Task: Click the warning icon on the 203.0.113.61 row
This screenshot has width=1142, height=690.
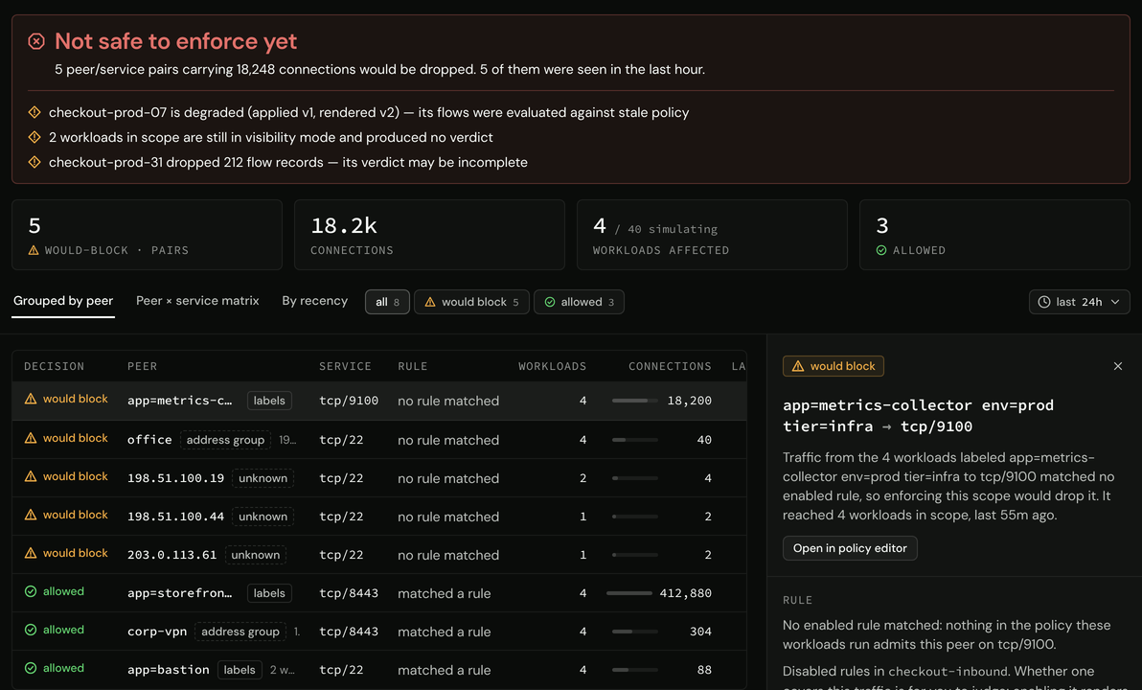Action: [31, 553]
